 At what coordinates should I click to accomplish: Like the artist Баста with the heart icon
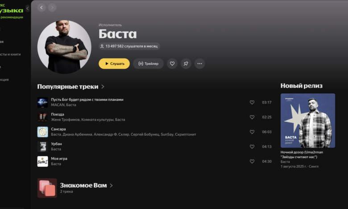coord(172,64)
